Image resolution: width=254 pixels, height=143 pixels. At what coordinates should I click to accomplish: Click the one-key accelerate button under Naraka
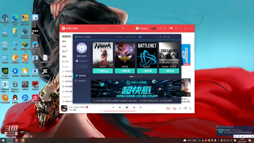(x=103, y=71)
